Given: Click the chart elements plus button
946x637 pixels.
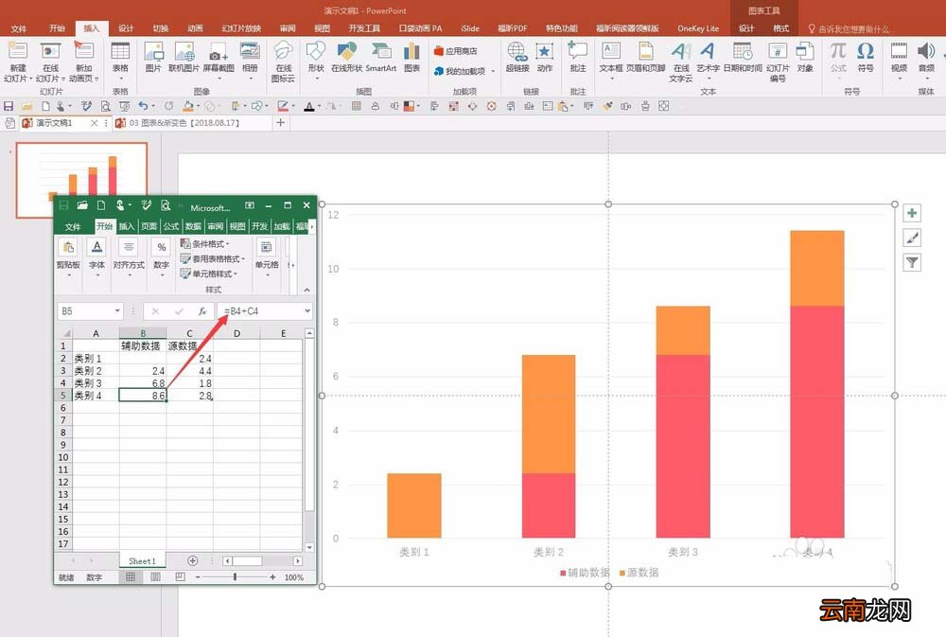Looking at the screenshot, I should point(912,213).
